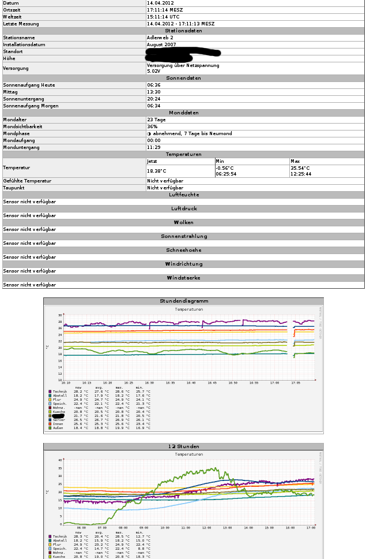Select the date value 14.04.2012 in Datum row
The height and width of the screenshot is (559, 370).
(x=160, y=3)
